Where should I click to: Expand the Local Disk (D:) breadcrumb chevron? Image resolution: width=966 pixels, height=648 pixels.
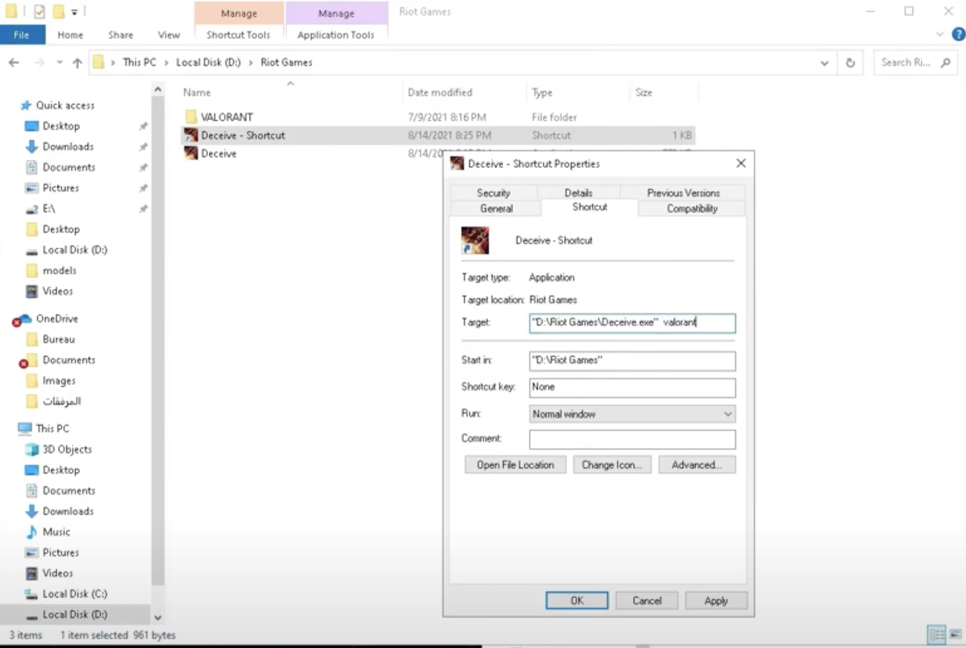[251, 63]
